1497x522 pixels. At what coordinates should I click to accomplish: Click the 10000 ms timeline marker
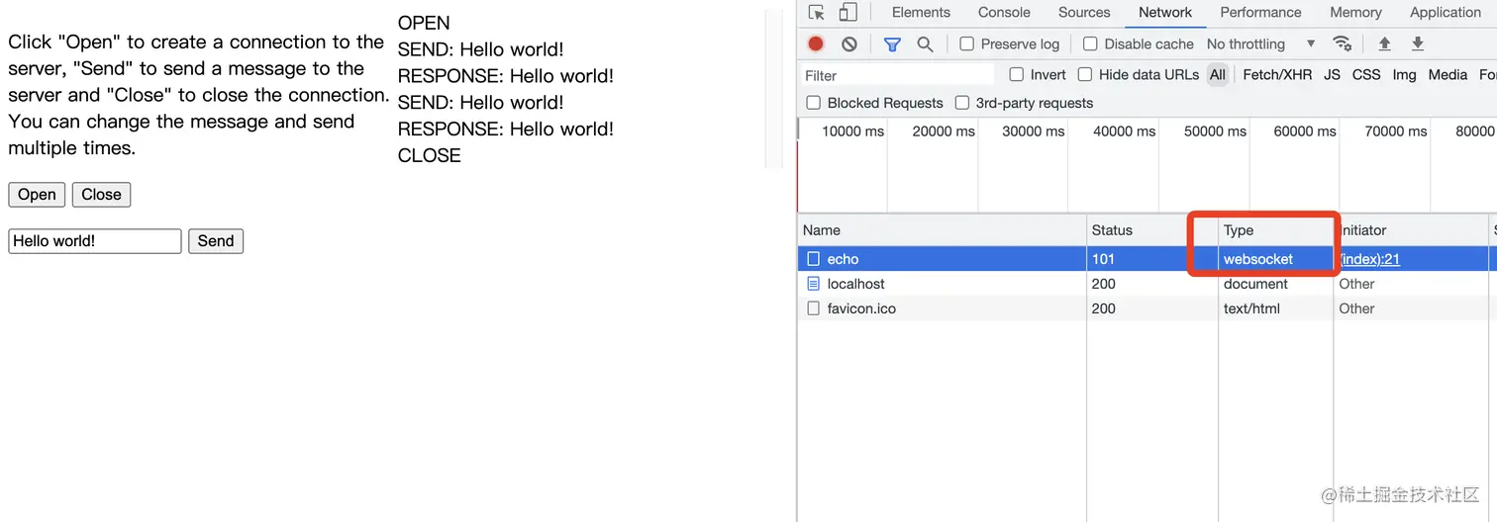click(854, 131)
